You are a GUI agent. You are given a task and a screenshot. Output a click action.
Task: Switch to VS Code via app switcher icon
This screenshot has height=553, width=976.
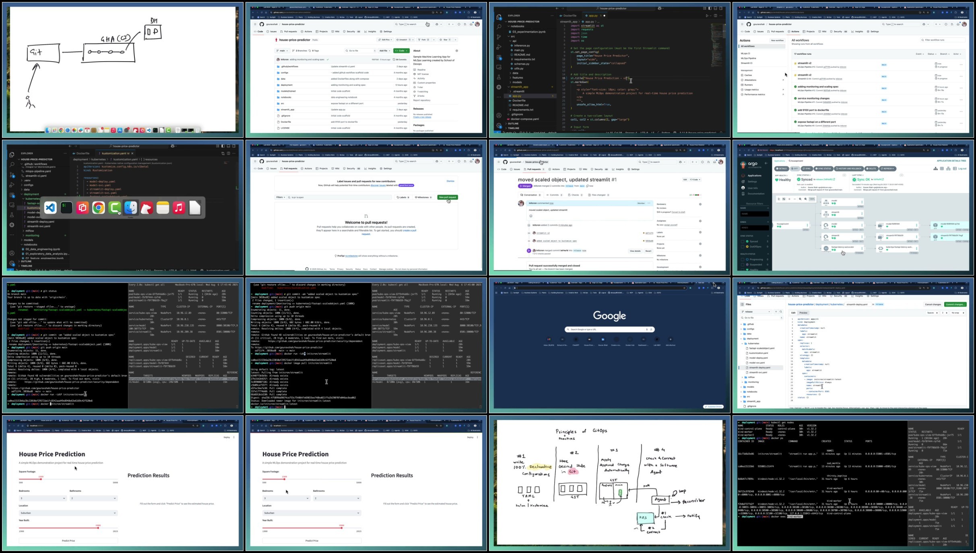pos(50,208)
